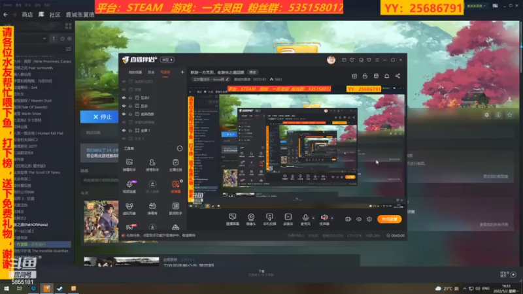The width and height of the screenshot is (523, 294).
Task: Open Steam game settings gear icon
Action: point(486,115)
